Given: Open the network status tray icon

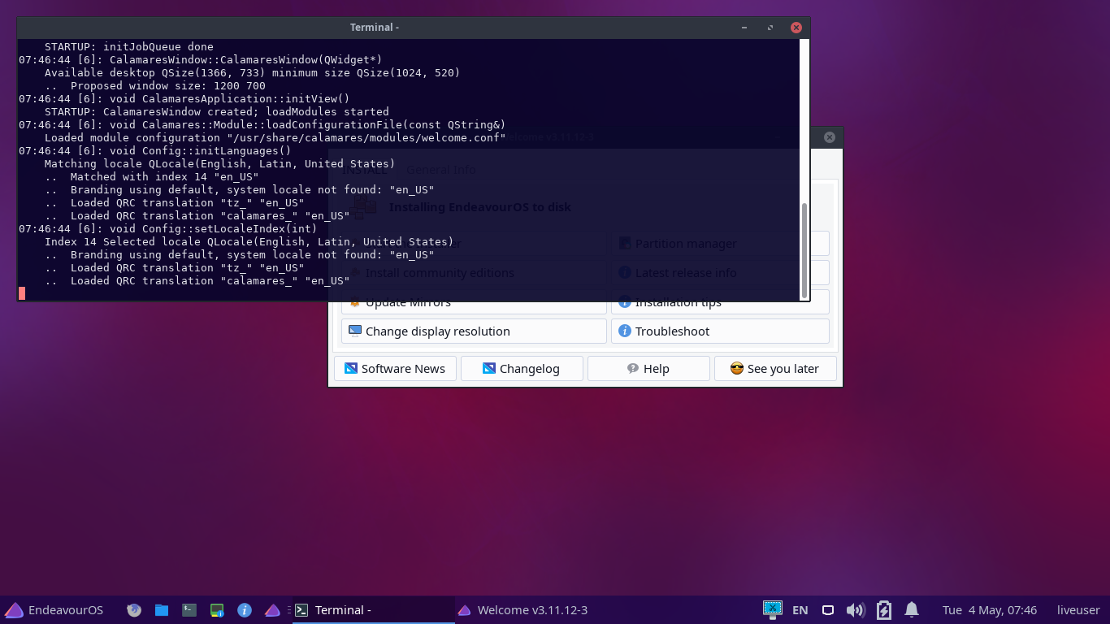Looking at the screenshot, I should (828, 609).
